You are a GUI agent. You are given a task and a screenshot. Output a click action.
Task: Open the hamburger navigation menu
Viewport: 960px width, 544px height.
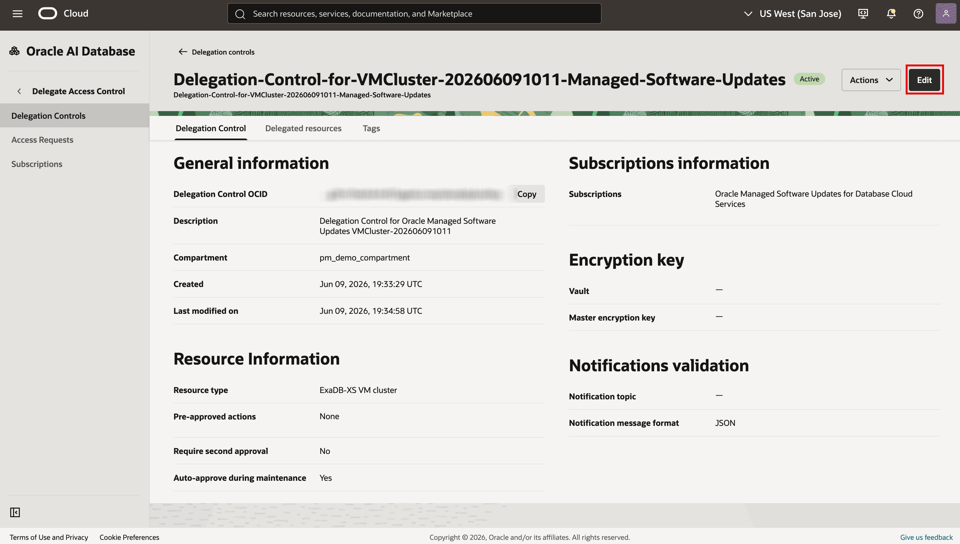pos(18,14)
